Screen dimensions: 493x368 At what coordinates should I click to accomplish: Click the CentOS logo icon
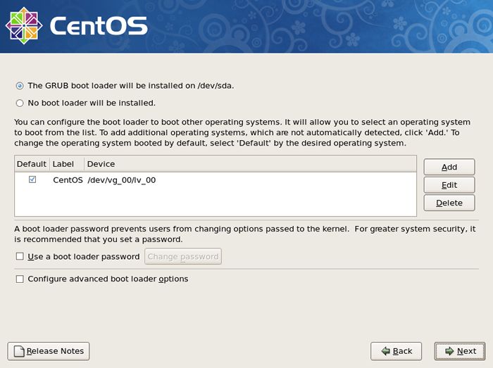[x=24, y=25]
